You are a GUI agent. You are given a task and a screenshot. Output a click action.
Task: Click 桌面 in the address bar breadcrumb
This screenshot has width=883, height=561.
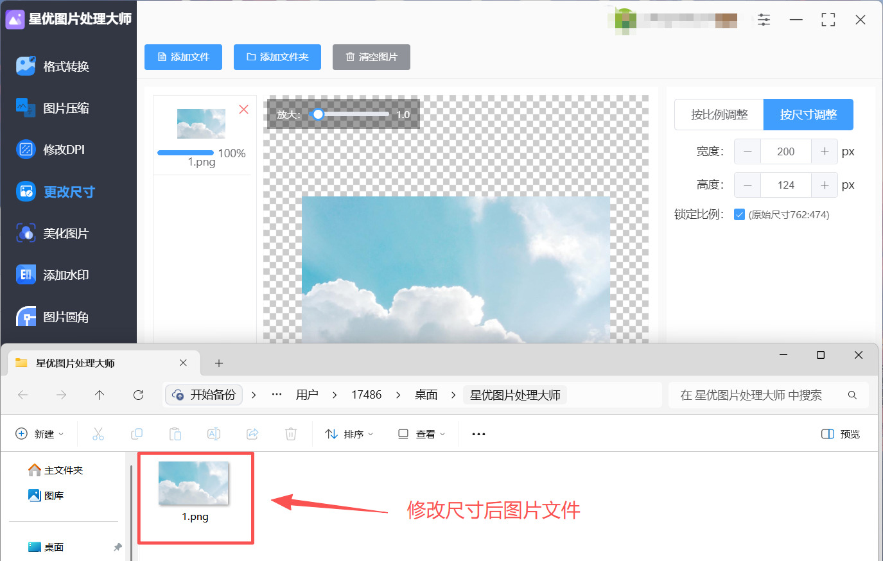[426, 395]
